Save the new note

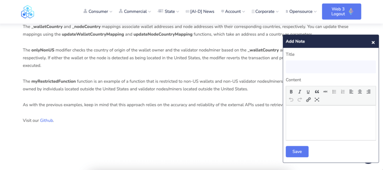point(297,151)
